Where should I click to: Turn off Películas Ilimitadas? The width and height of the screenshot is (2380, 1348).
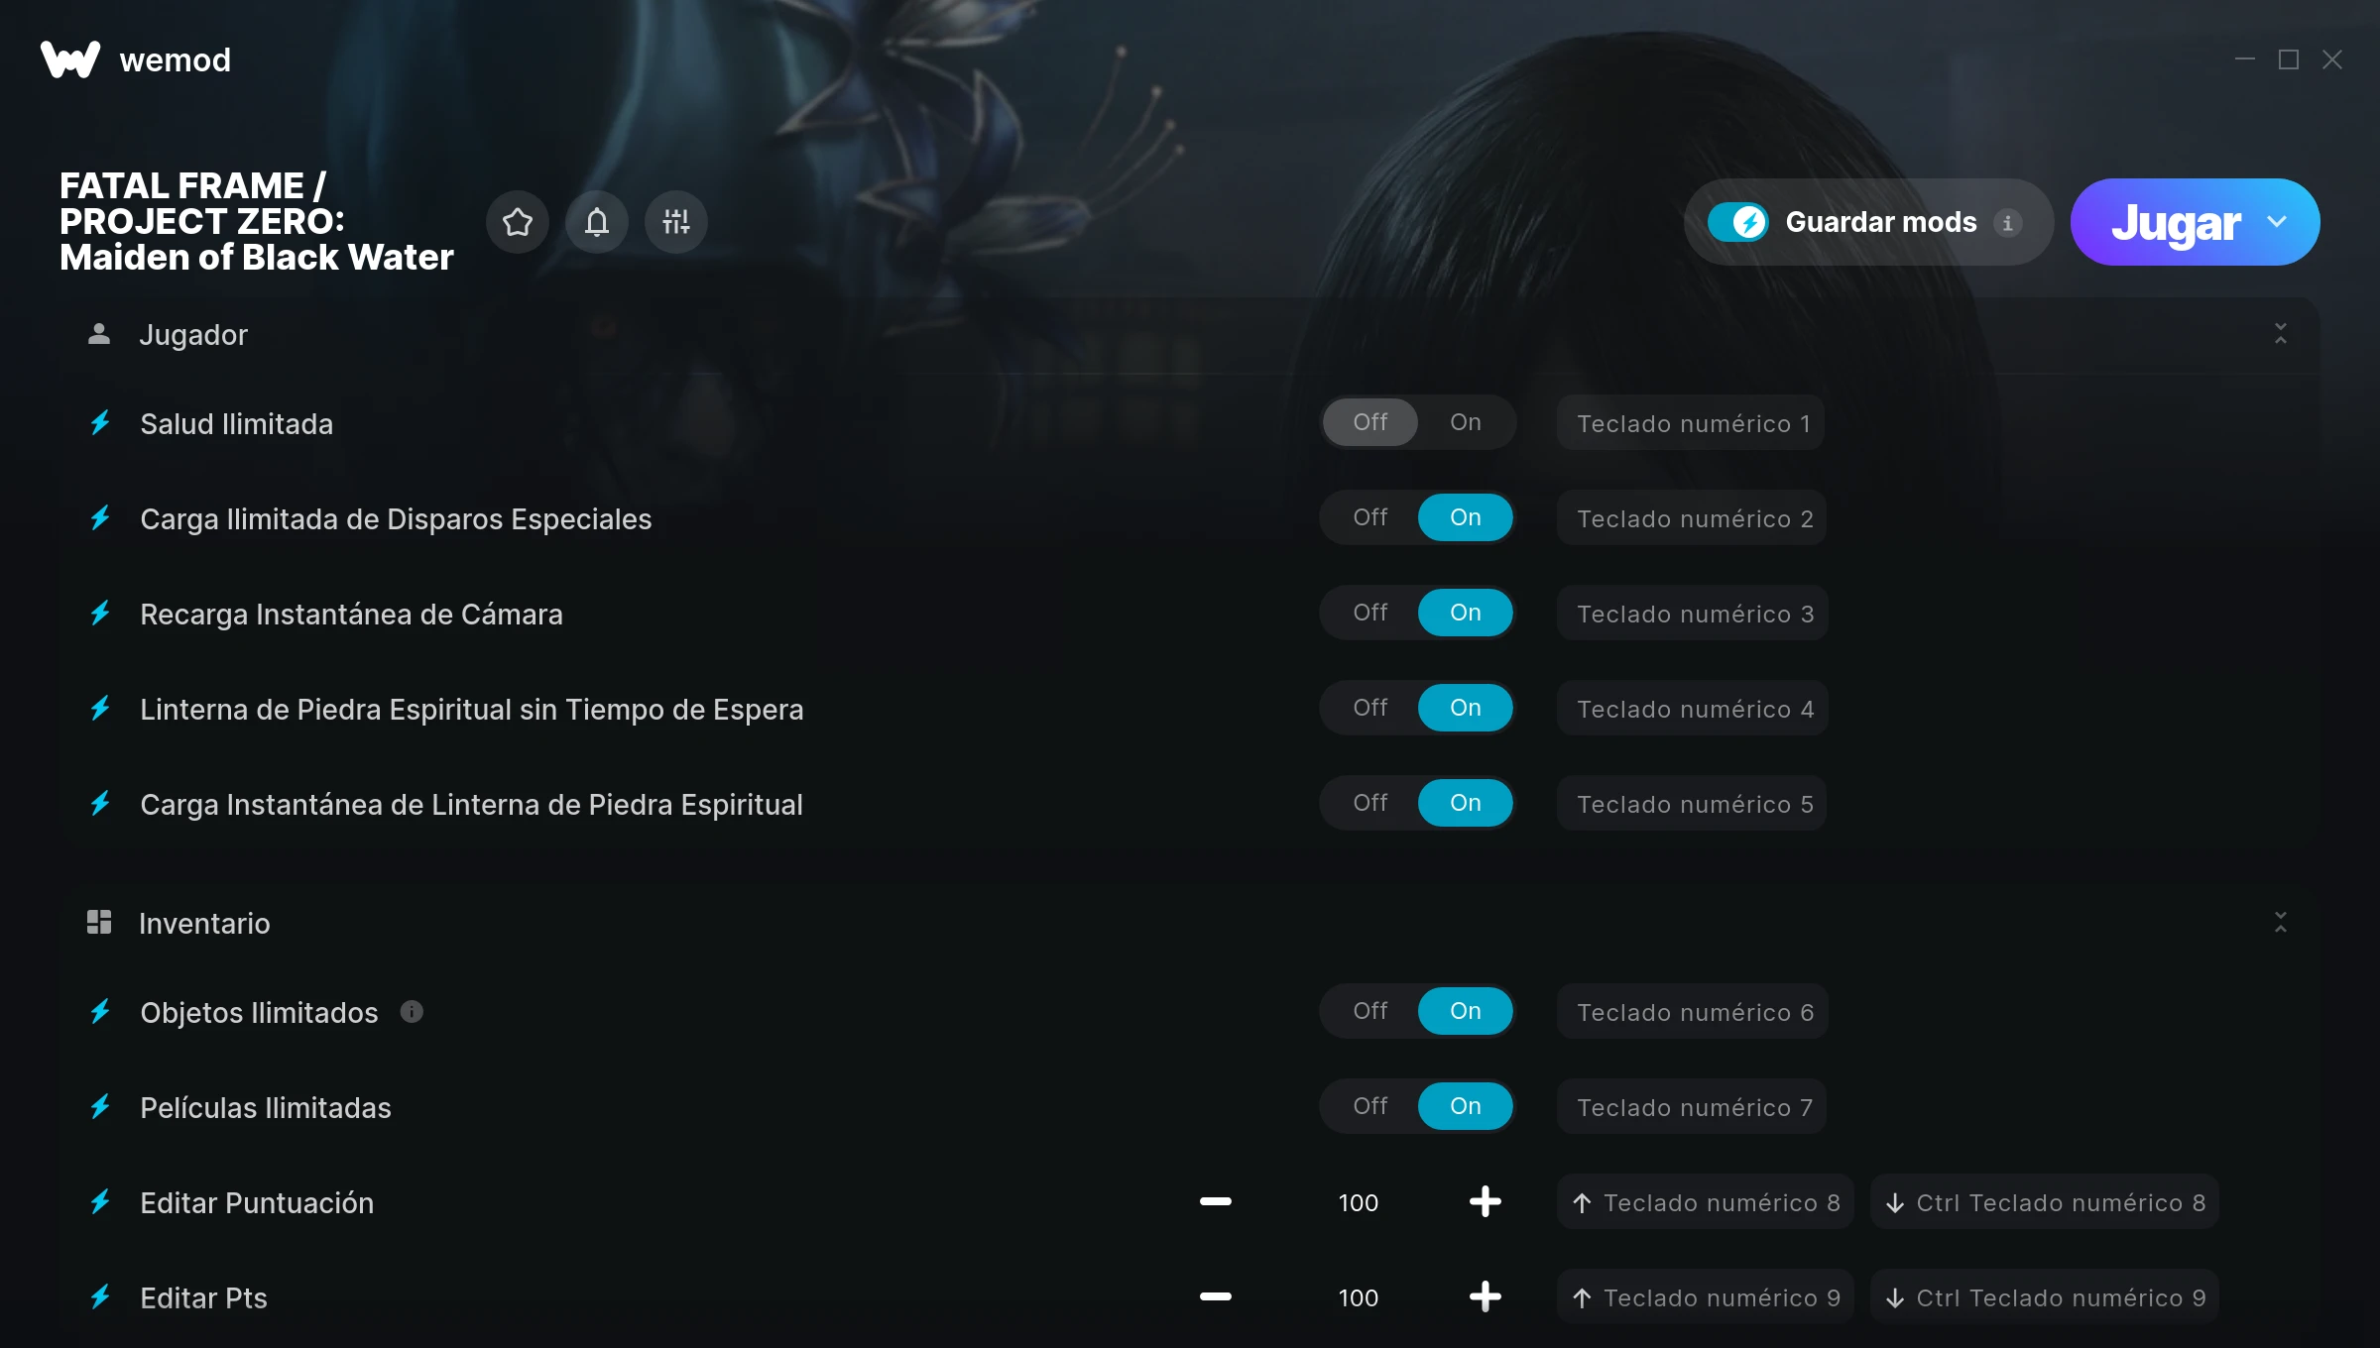pyautogui.click(x=1370, y=1106)
